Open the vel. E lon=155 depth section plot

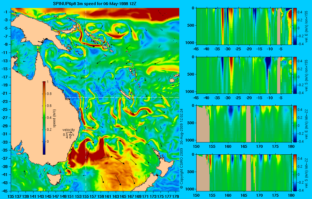coord(244,26)
